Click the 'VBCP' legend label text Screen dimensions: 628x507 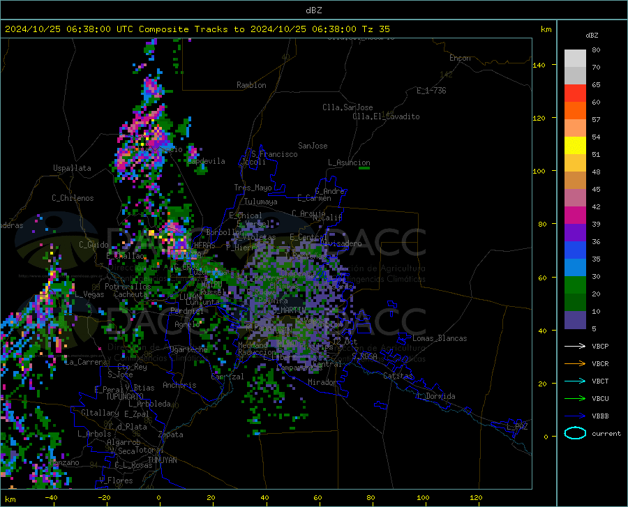click(x=600, y=346)
